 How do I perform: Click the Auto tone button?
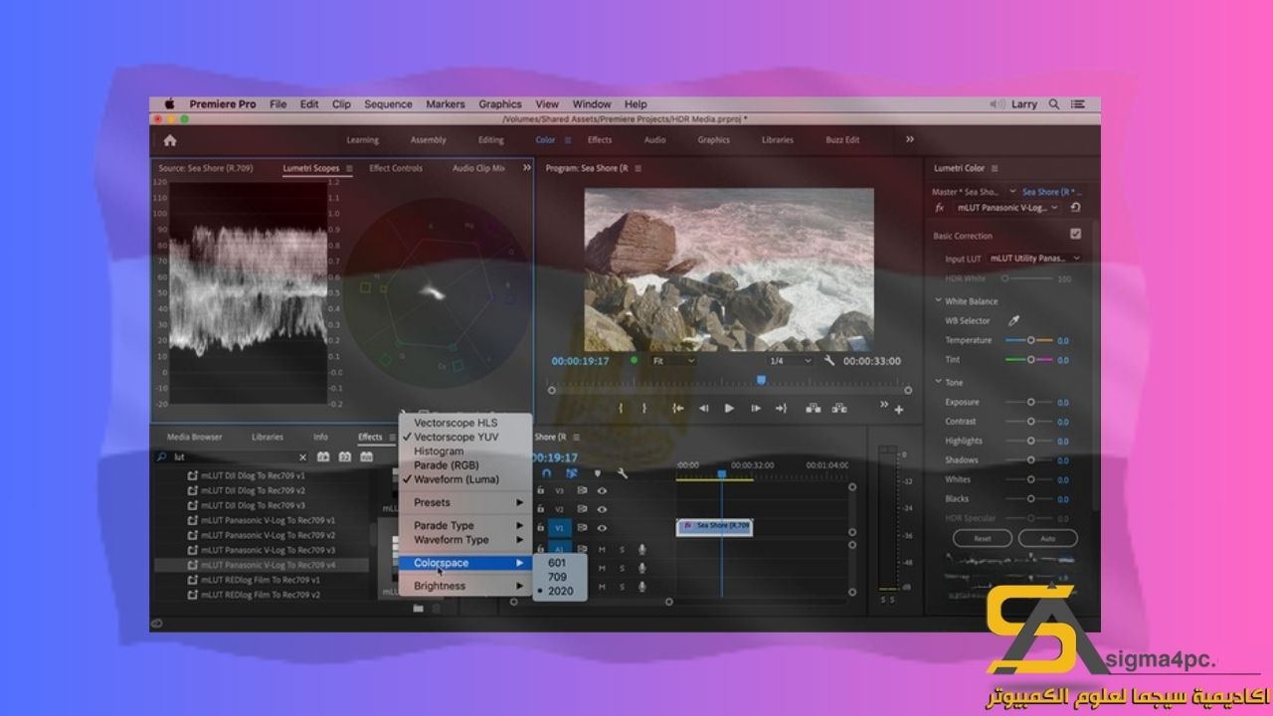click(1047, 538)
